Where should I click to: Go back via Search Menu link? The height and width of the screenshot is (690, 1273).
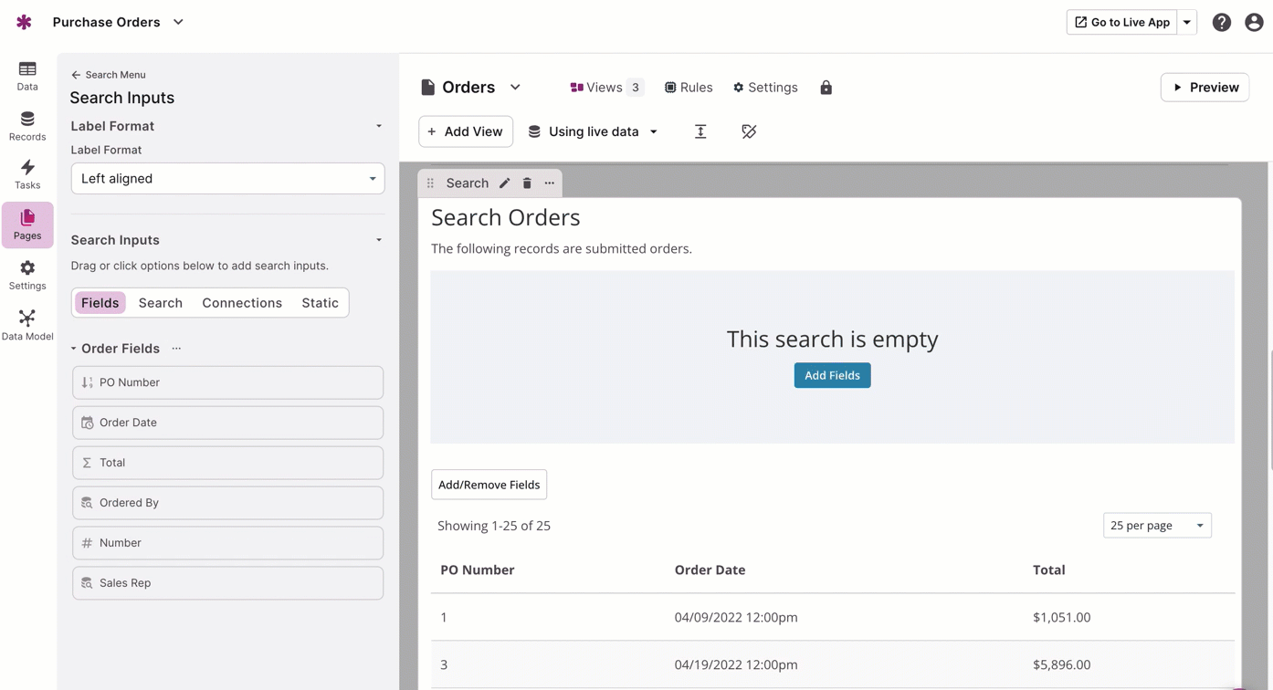109,75
